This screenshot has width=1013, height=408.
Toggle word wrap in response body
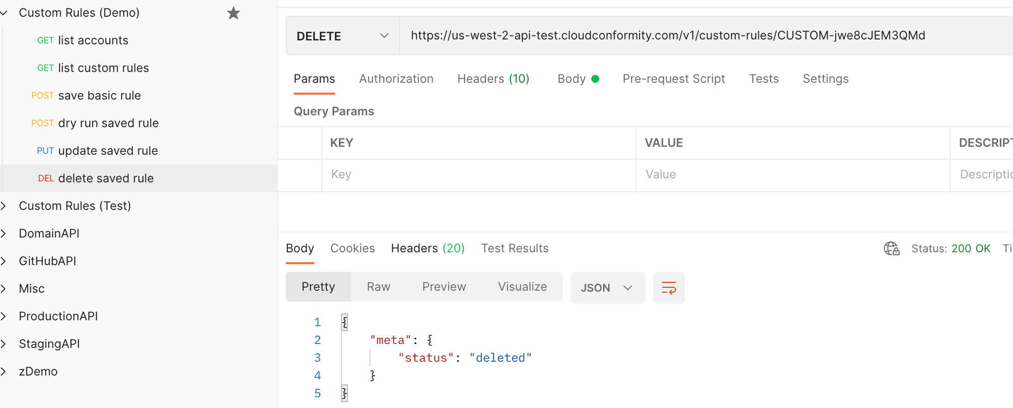click(x=668, y=288)
